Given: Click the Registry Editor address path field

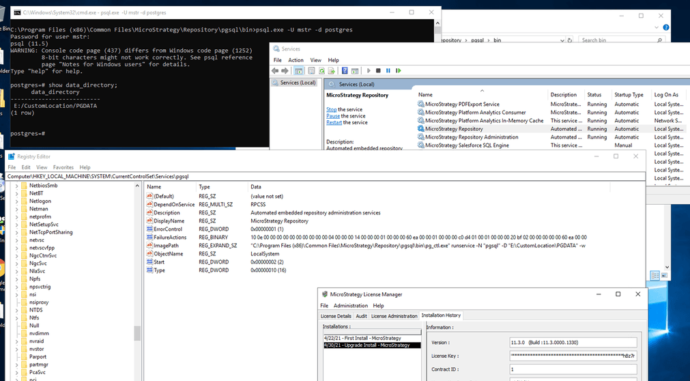Looking at the screenshot, I should pyautogui.click(x=326, y=176).
